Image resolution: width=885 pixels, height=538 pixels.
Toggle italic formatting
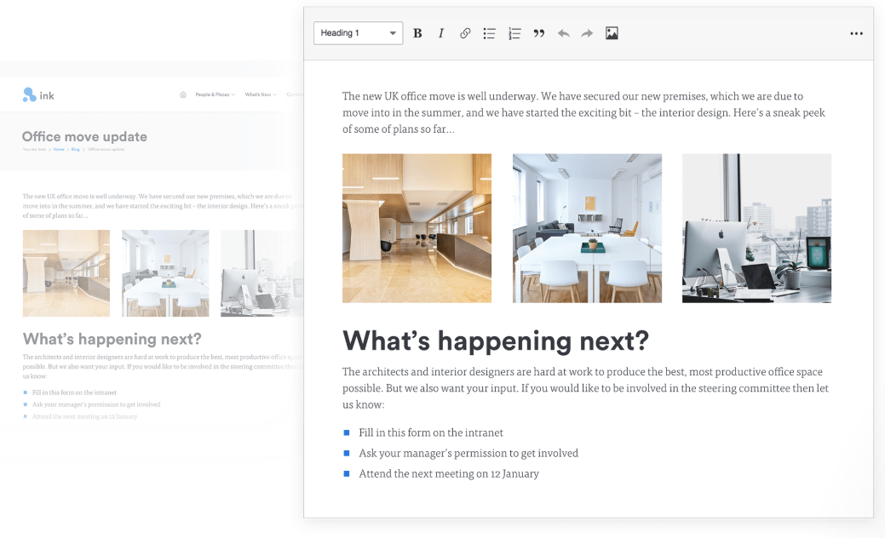click(441, 33)
